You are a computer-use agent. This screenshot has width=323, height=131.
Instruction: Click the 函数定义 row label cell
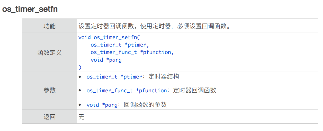[x=49, y=53]
